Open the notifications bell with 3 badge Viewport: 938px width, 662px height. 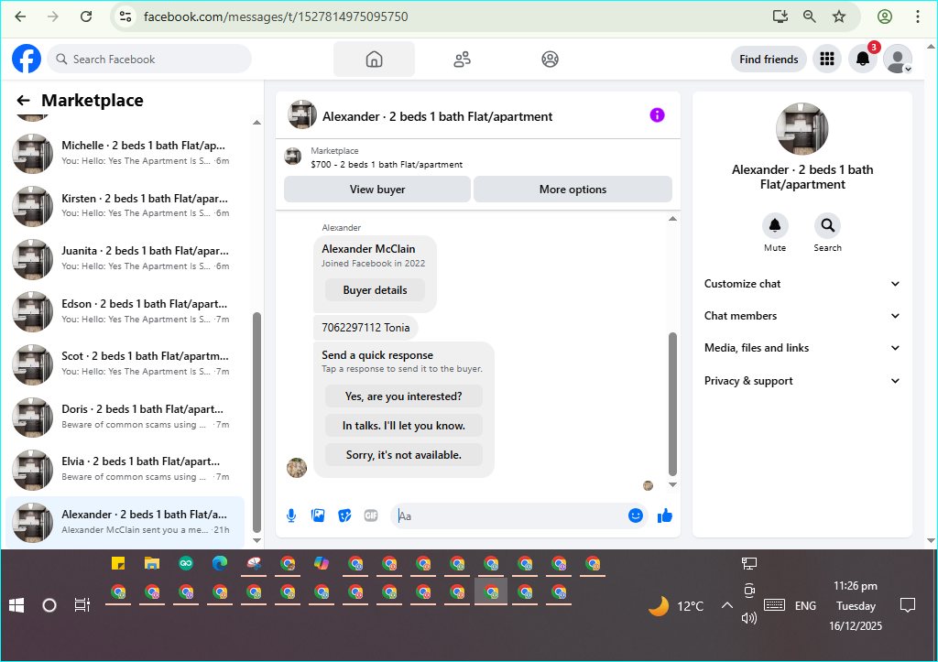click(x=863, y=59)
